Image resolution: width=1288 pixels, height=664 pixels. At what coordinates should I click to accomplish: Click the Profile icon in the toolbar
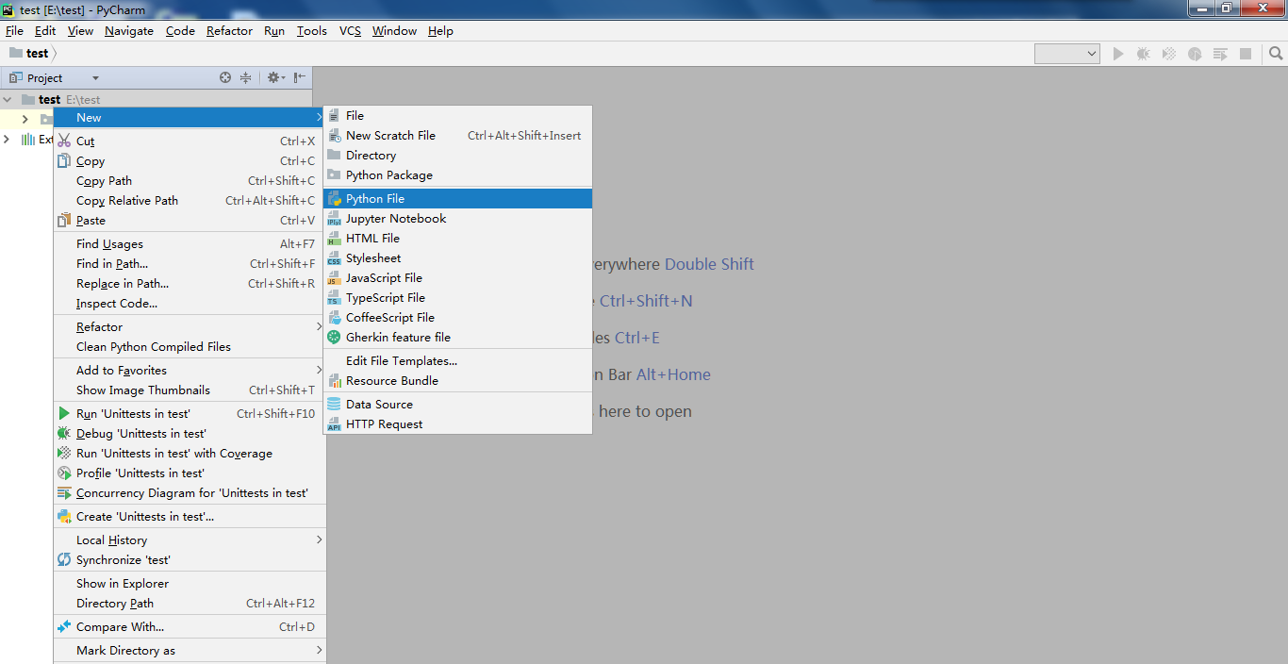1195,54
